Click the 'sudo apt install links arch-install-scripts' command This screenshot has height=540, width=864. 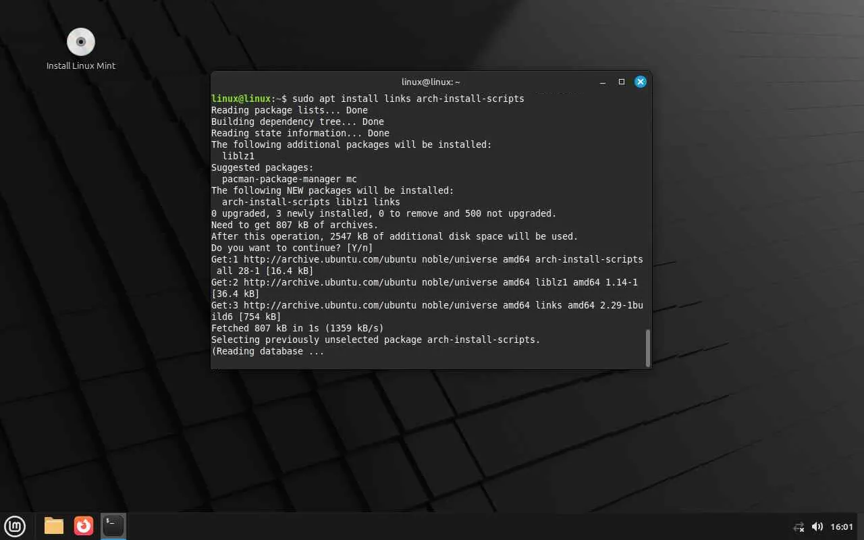pyautogui.click(x=408, y=99)
